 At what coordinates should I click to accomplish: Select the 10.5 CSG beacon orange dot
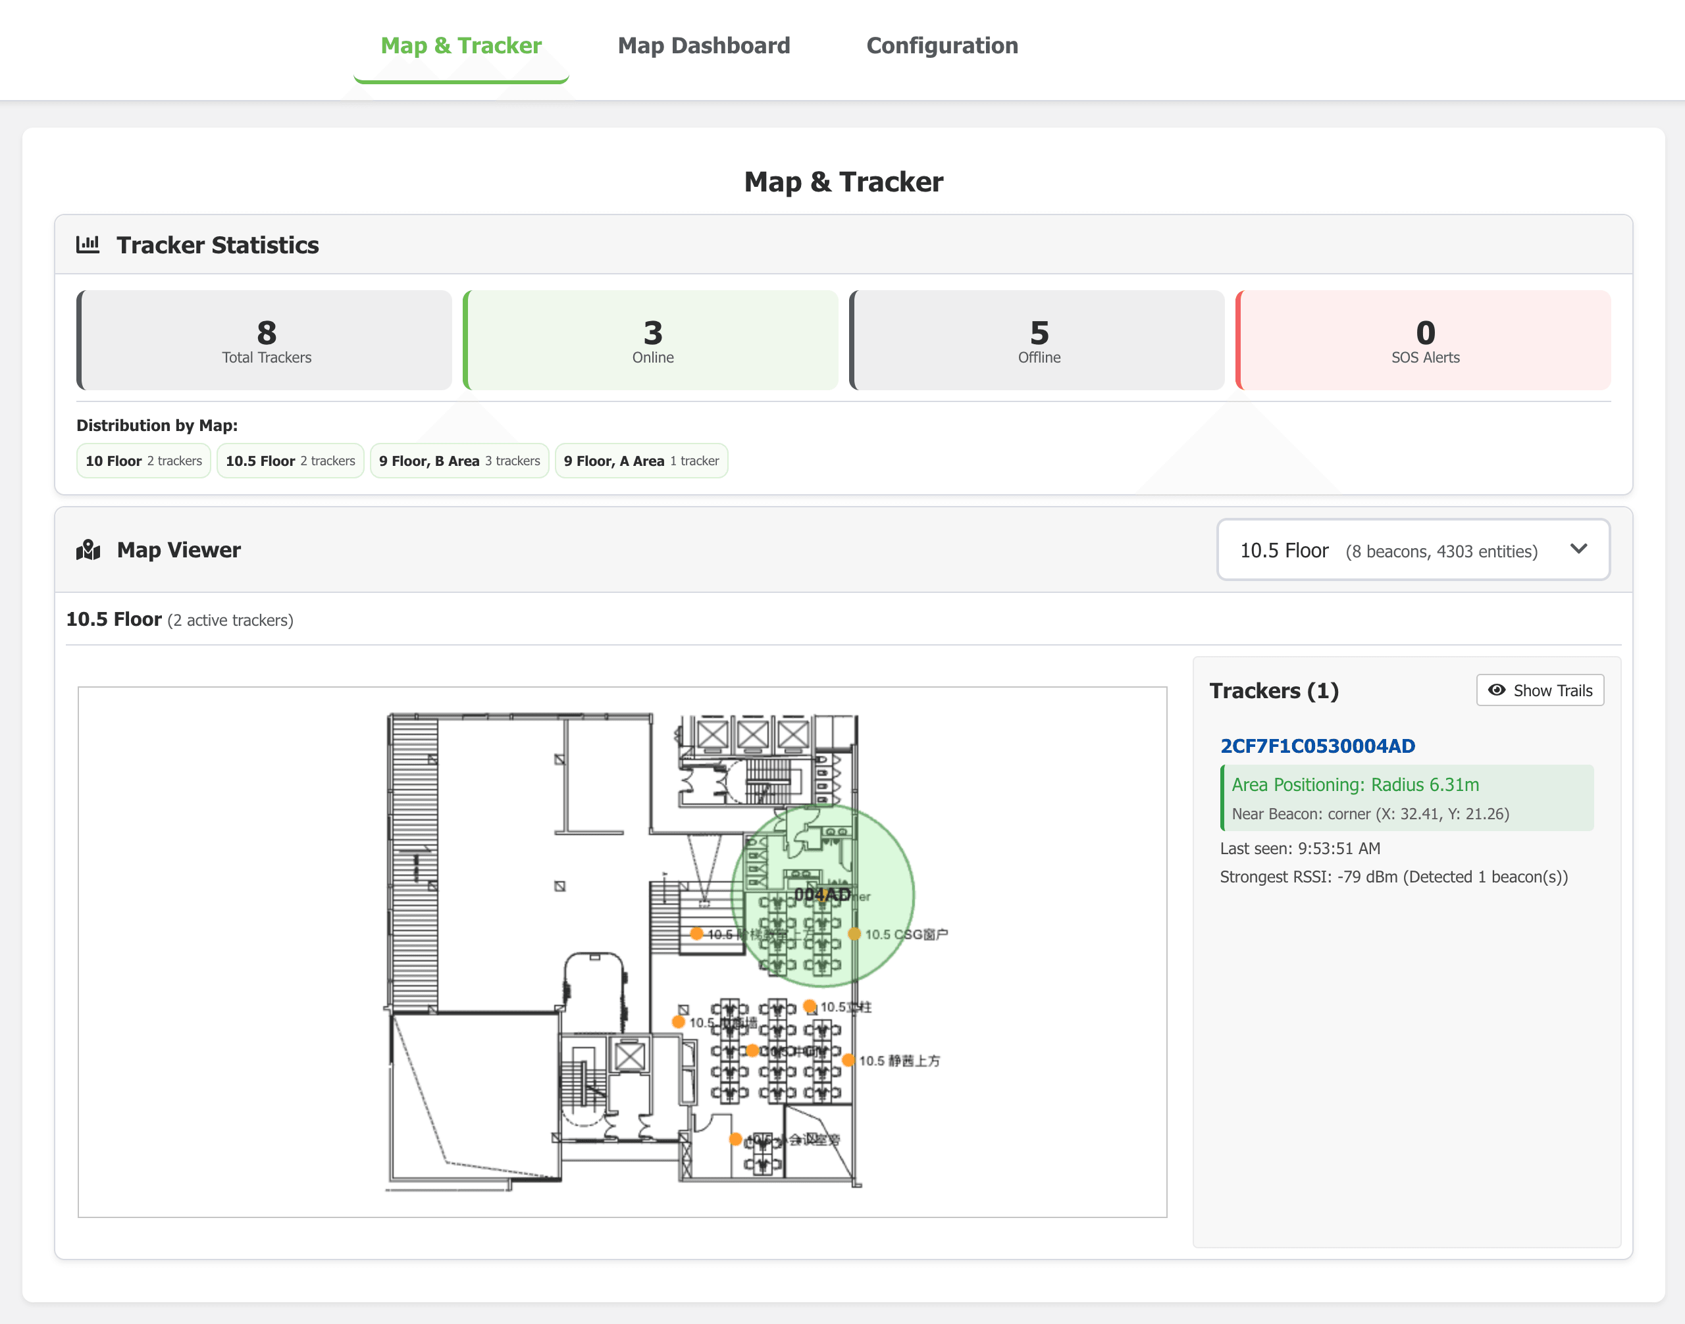pyautogui.click(x=854, y=934)
